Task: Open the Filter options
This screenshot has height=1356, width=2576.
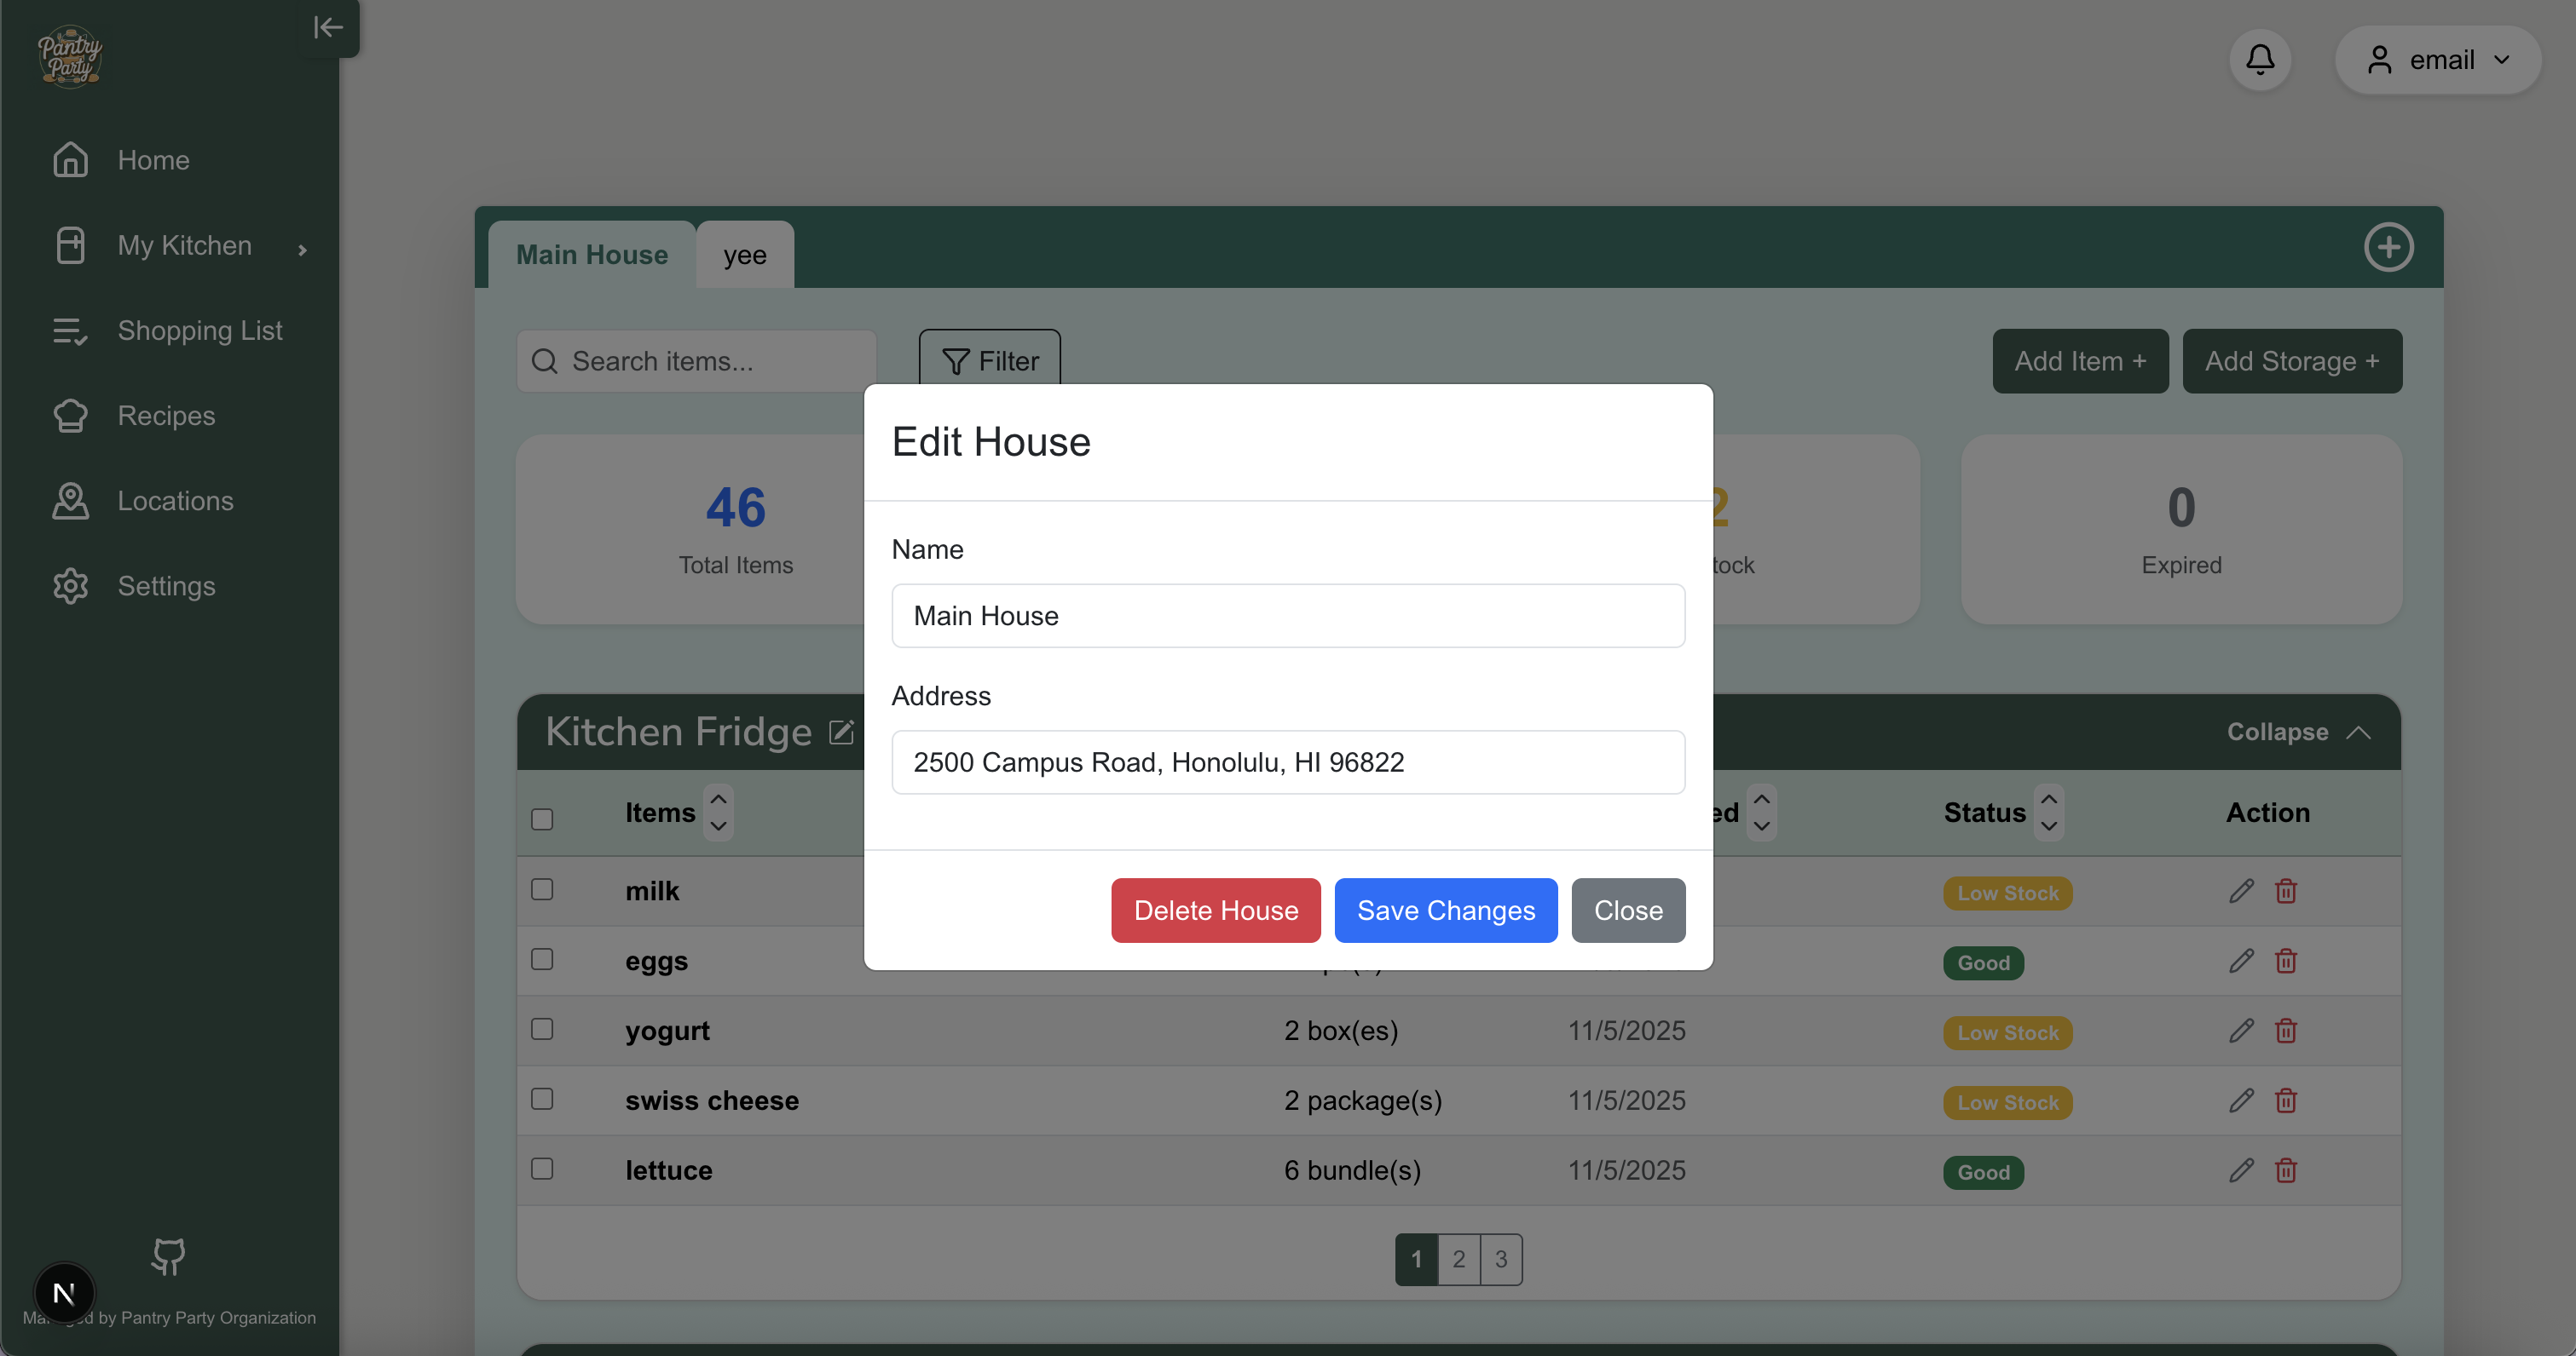Action: 990,361
